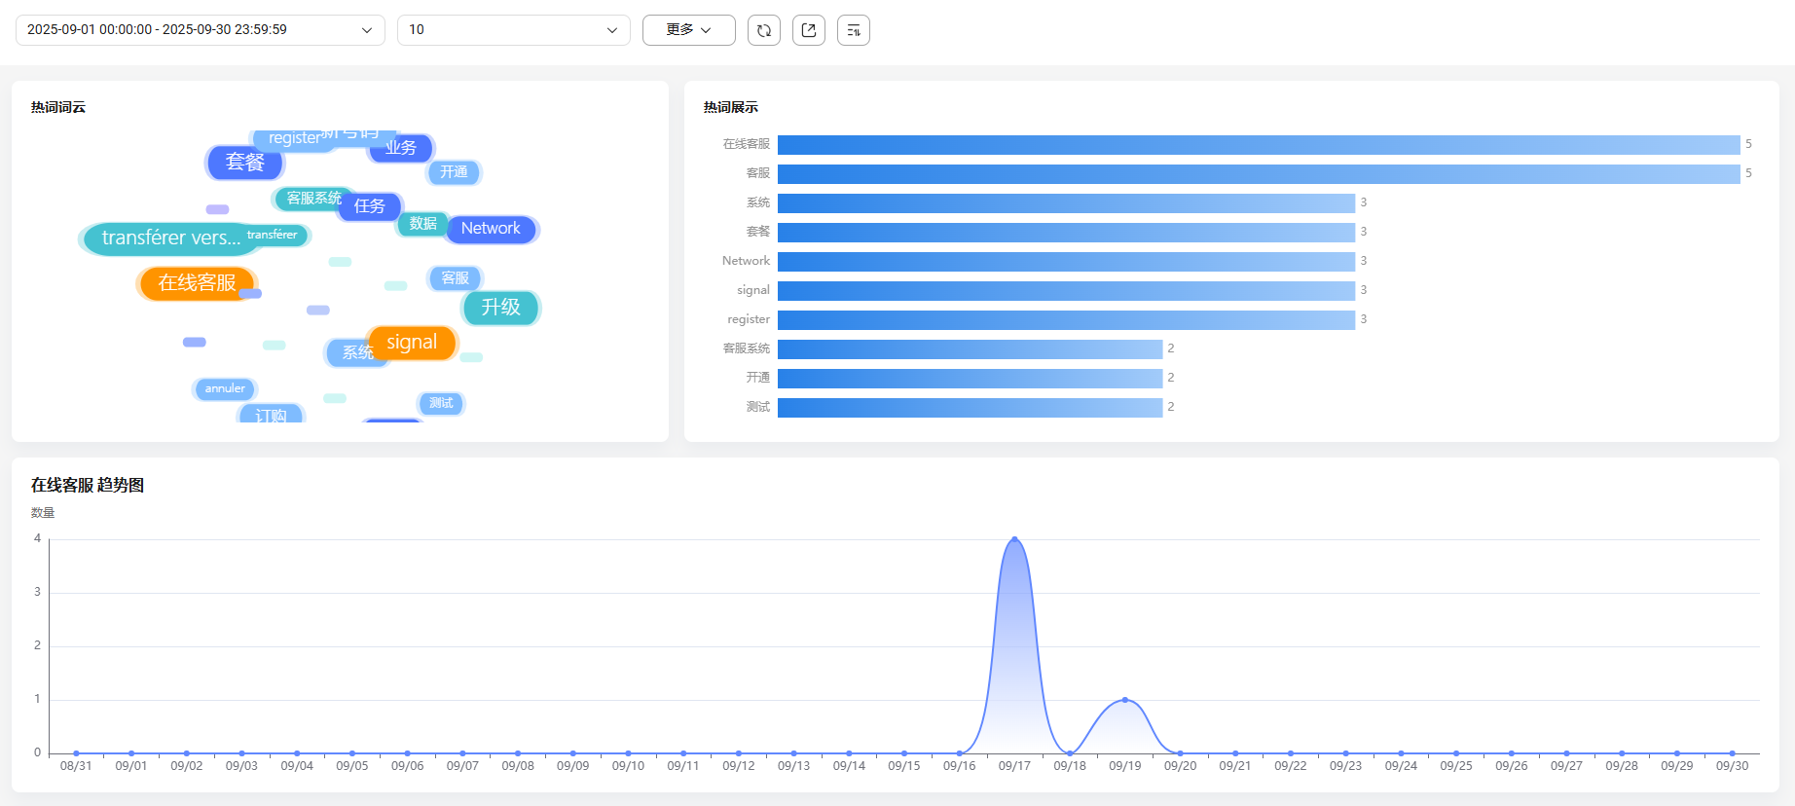The height and width of the screenshot is (806, 1795).
Task: Click the 09/18 data point on trend line
Action: click(1070, 753)
